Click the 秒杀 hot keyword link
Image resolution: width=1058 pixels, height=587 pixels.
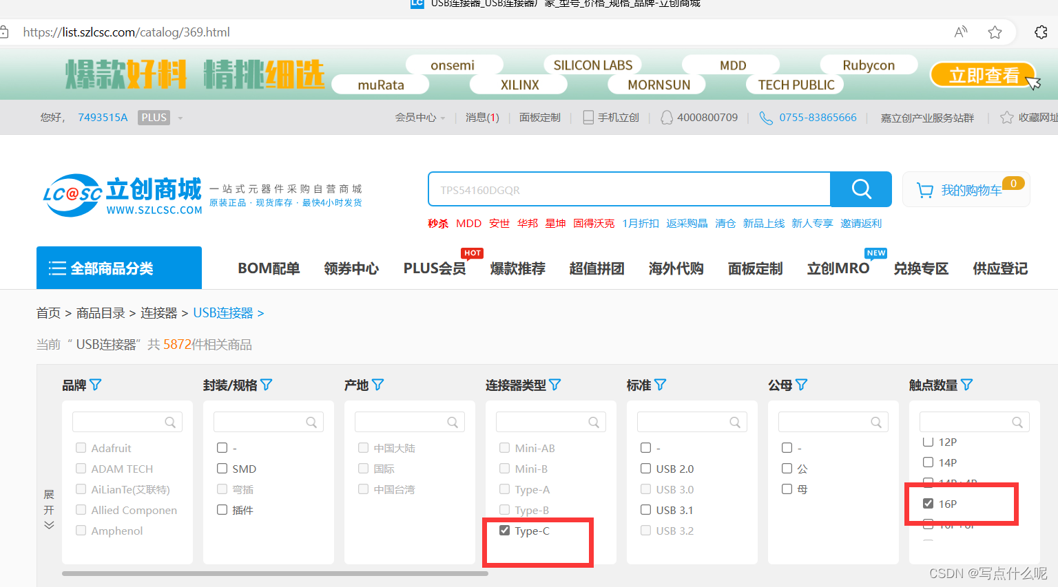point(438,224)
